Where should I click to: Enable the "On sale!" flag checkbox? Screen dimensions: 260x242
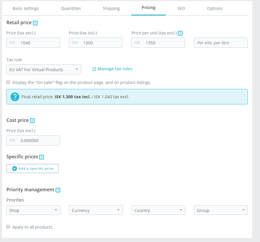pos(8,82)
